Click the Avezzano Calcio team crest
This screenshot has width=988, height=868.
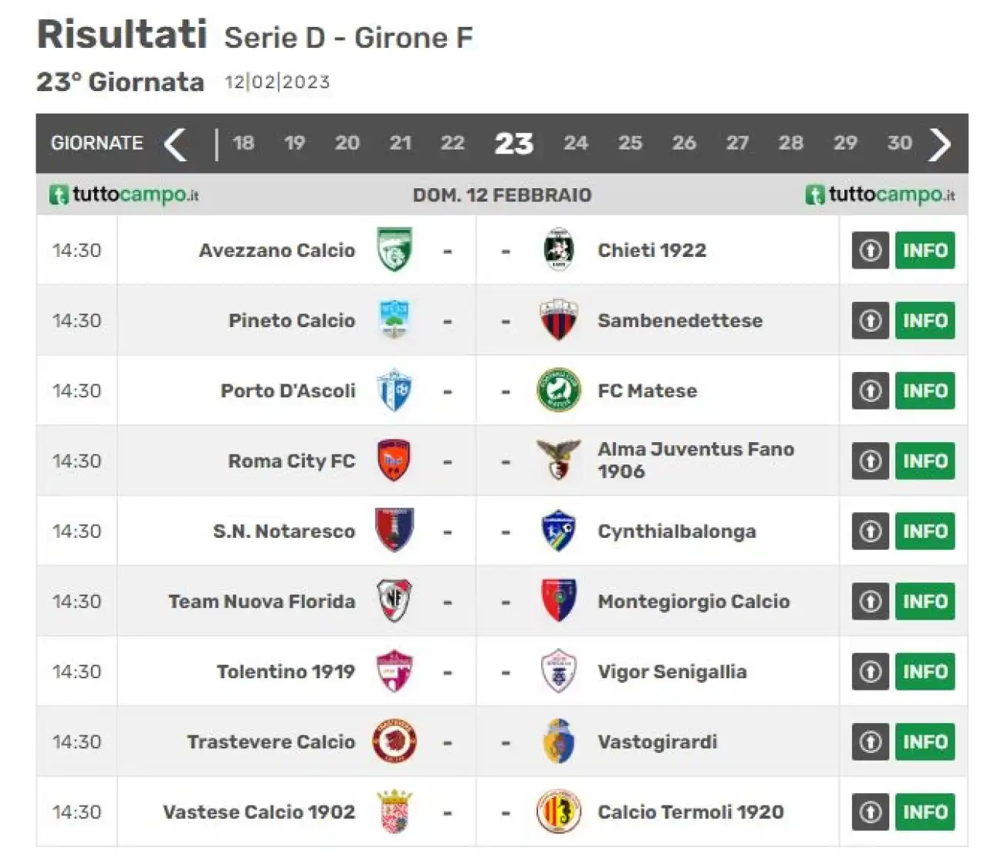[x=394, y=249]
